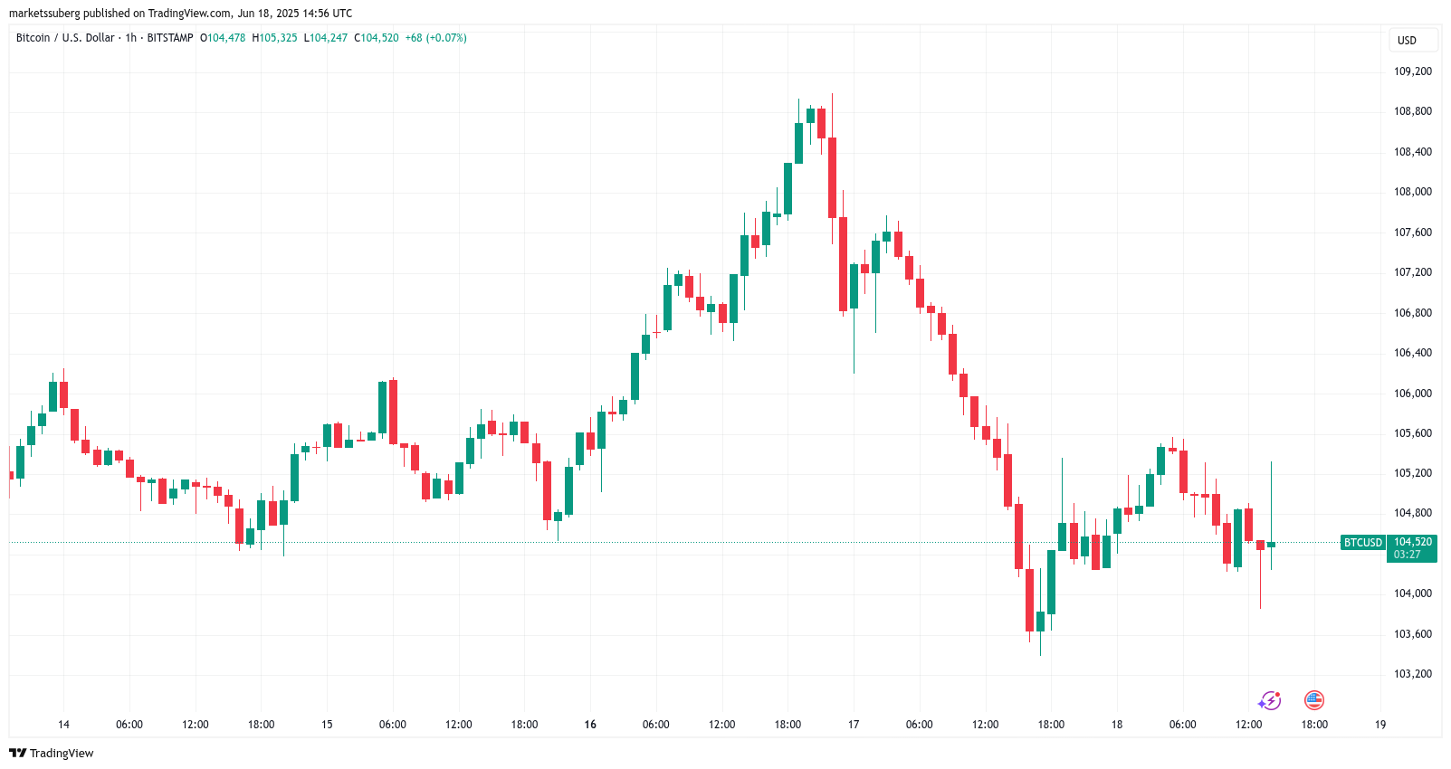Click the 17 date label on time axis
This screenshot has height=769, width=1451.
coord(854,725)
